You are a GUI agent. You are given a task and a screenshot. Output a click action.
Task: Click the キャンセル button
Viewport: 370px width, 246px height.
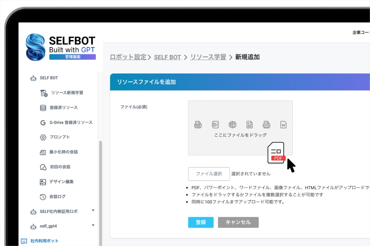[238, 222]
